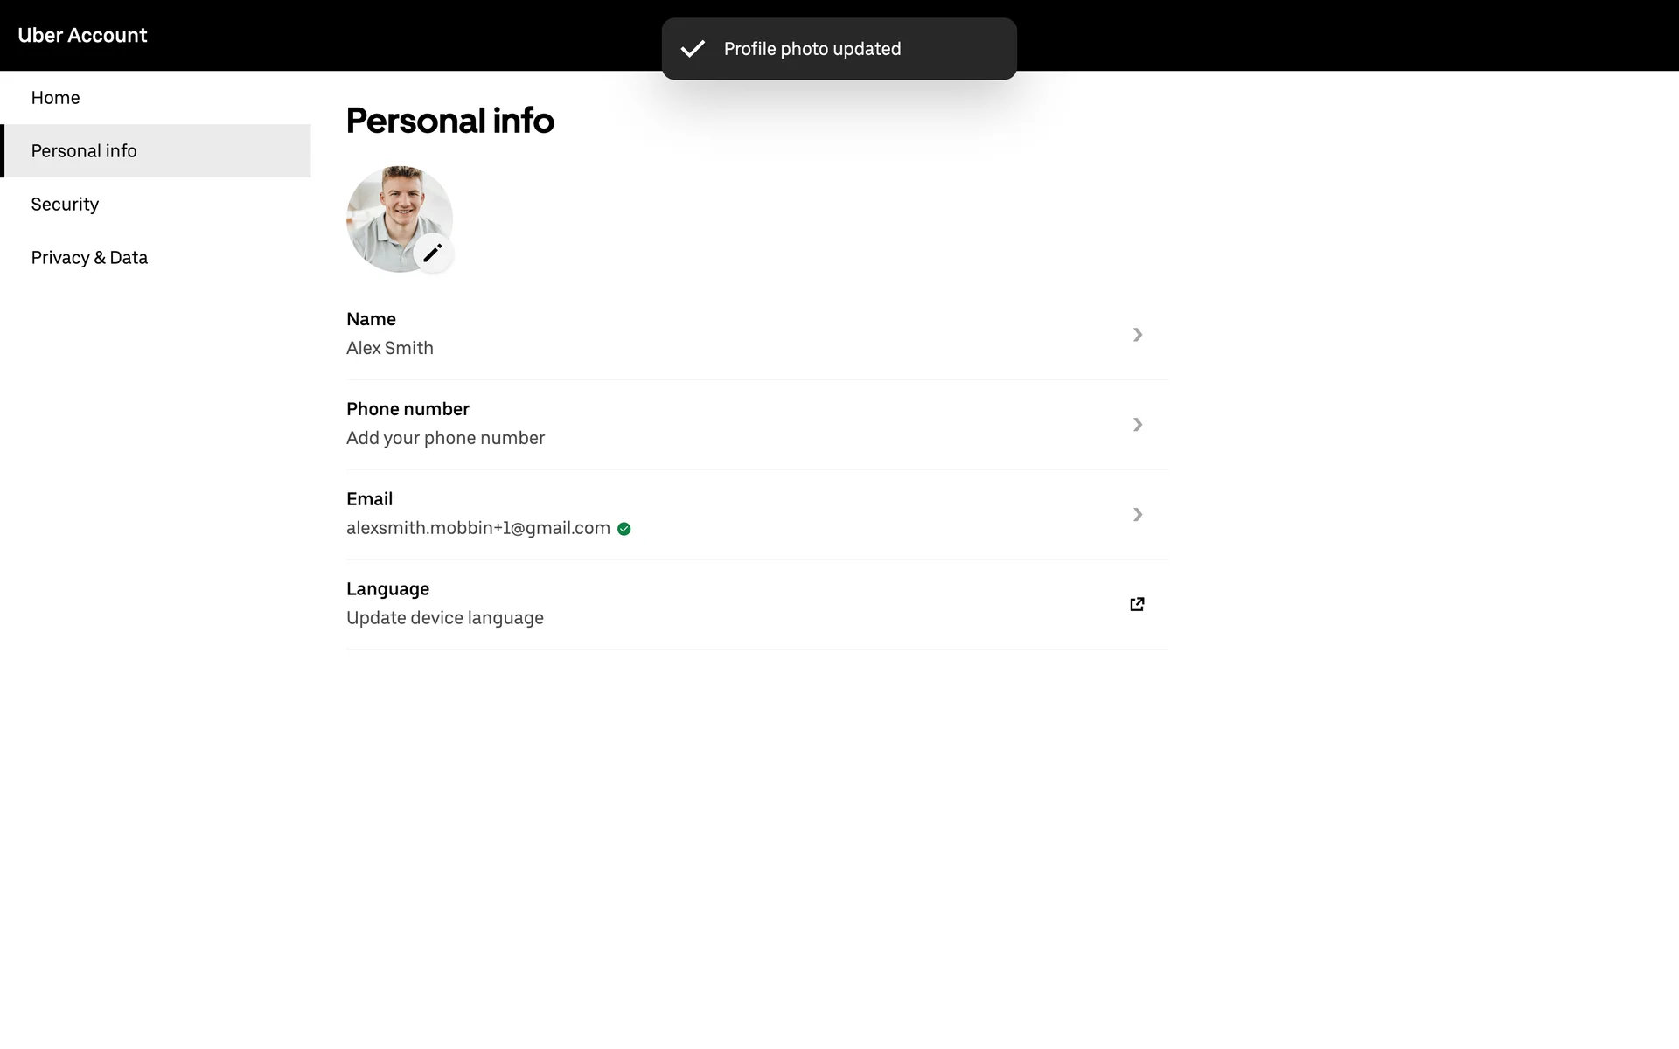Click the external link icon for Language
Image resolution: width=1679 pixels, height=1049 pixels.
pos(1137,604)
